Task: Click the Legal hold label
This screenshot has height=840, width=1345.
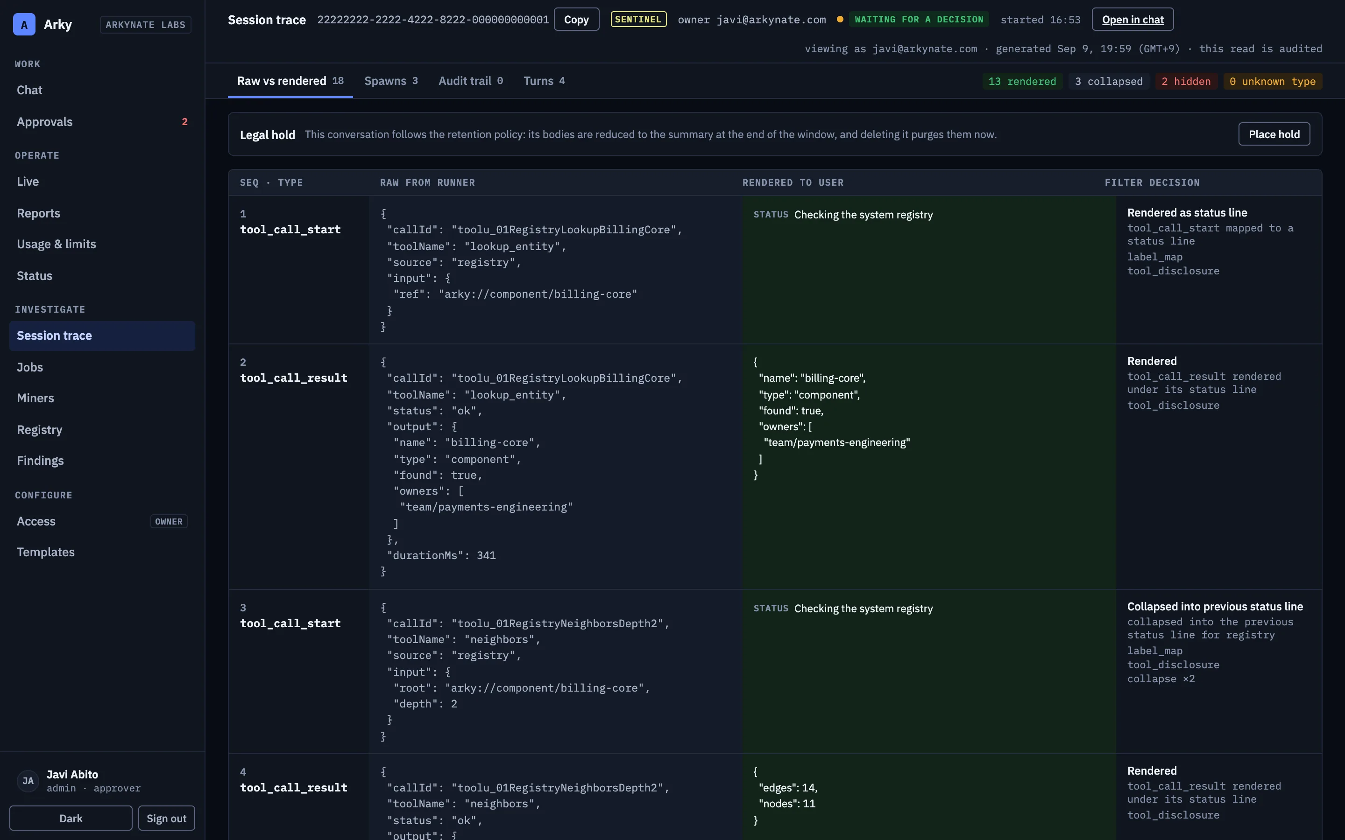Action: 267,134
